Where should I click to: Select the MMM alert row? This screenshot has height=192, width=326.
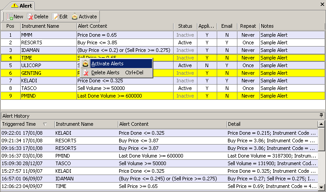click(163, 35)
